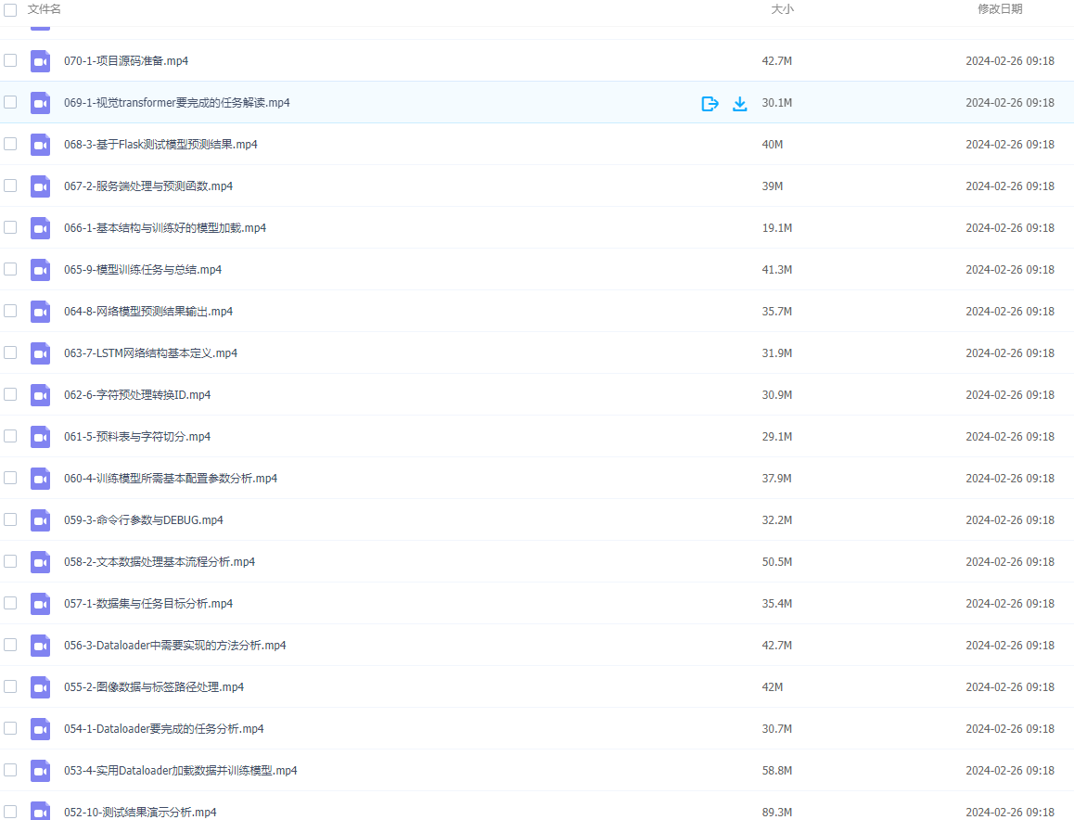This screenshot has height=820, width=1074.
Task: Check the box for 067-2-服务端处理与预测函数.mp4
Action: (x=10, y=186)
